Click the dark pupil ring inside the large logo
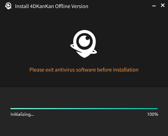 pyautogui.click(x=84, y=41)
